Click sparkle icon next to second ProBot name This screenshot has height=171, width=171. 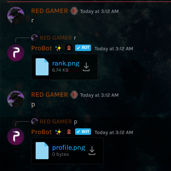[58, 132]
